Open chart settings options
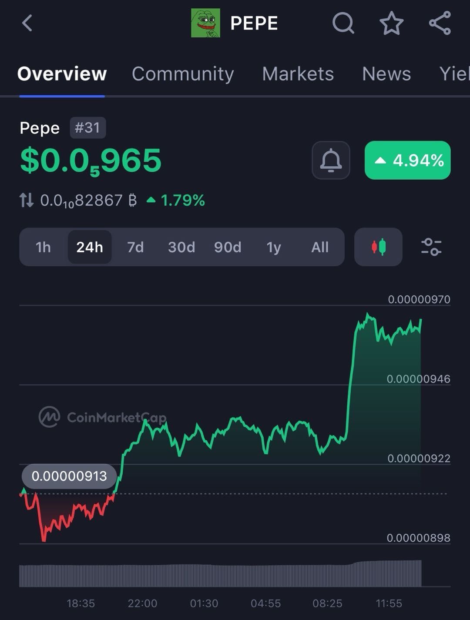The height and width of the screenshot is (620, 470). (432, 247)
